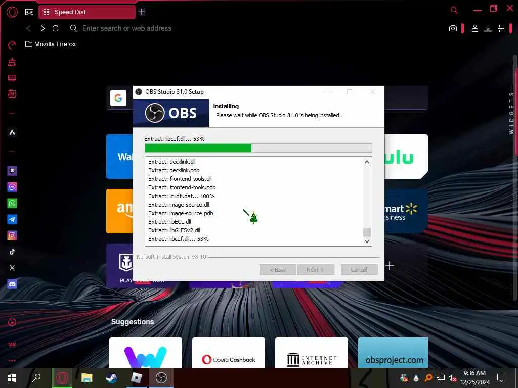Screen dimensions: 518x388
Task: Select the Speed Dial tab
Action: click(87, 12)
